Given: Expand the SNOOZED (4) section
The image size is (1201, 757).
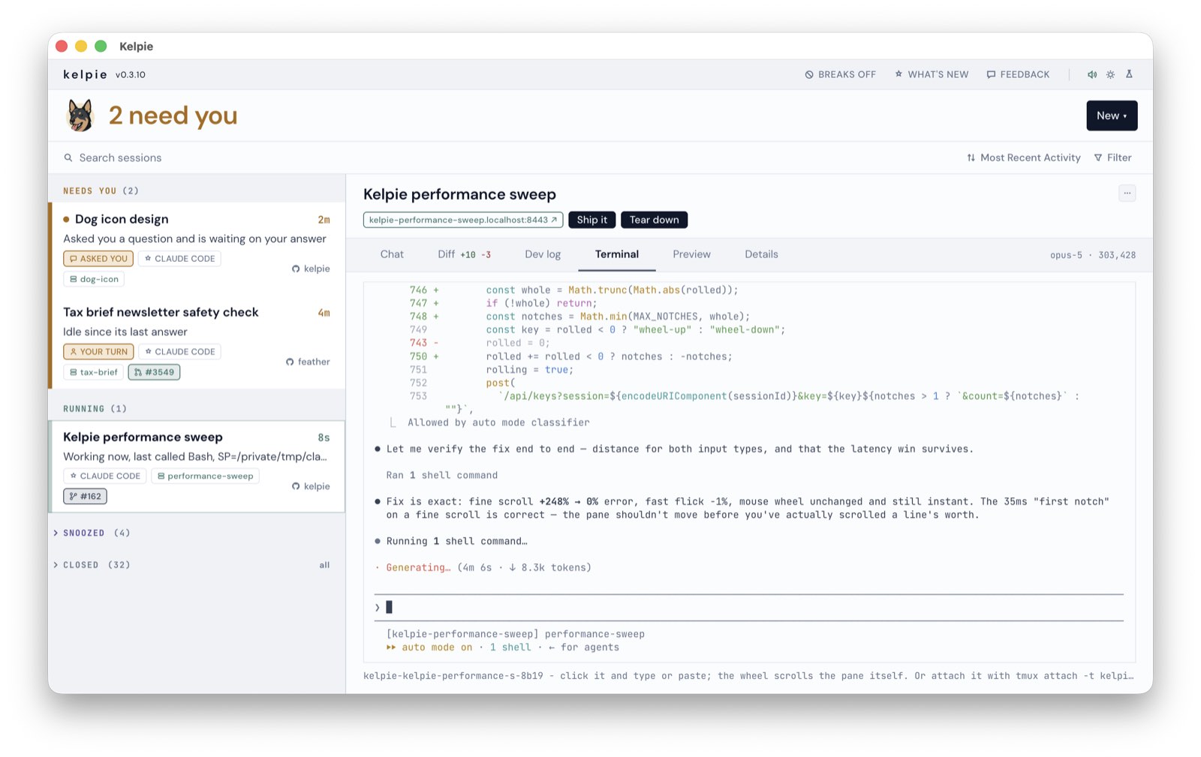Looking at the screenshot, I should click(92, 533).
